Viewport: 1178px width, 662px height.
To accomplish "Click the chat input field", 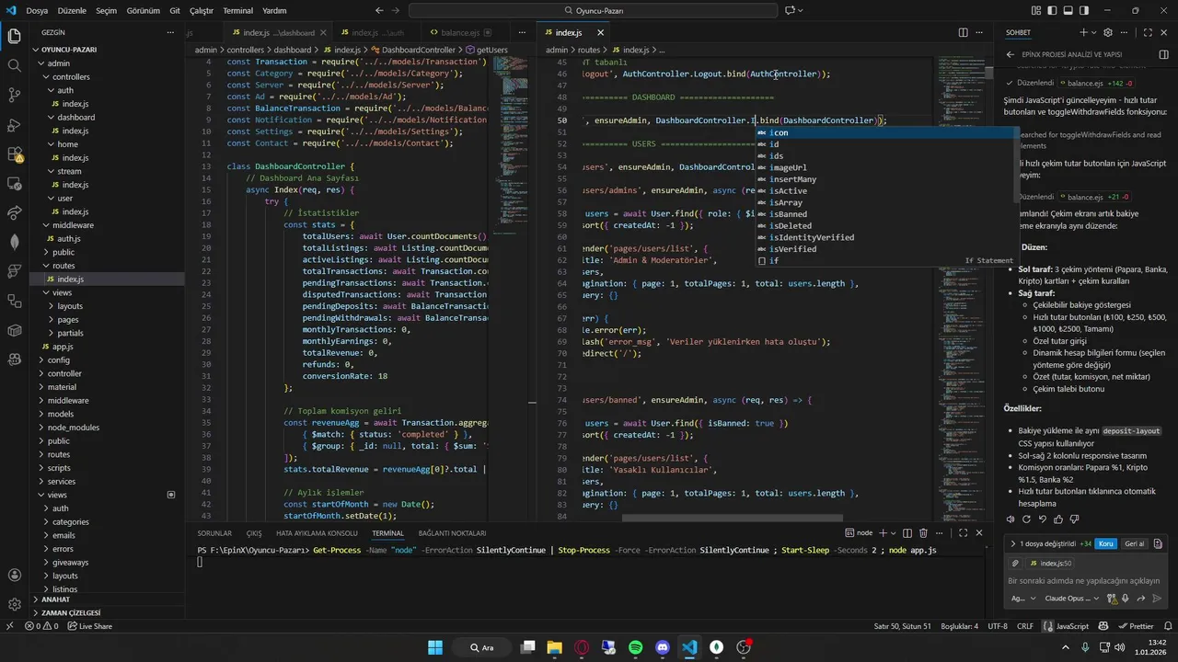I will (1086, 580).
